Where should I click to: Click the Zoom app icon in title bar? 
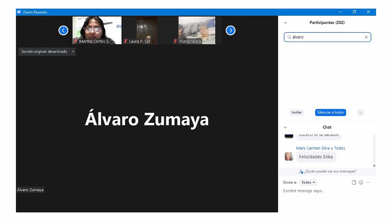tap(19, 12)
